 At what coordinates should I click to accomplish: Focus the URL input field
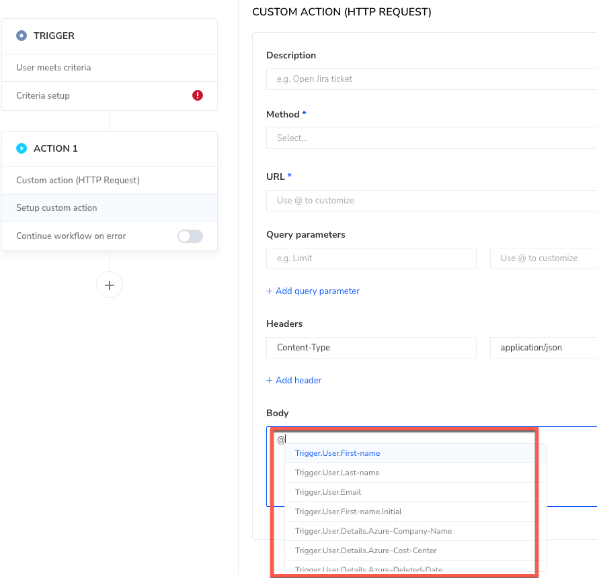coord(432,201)
